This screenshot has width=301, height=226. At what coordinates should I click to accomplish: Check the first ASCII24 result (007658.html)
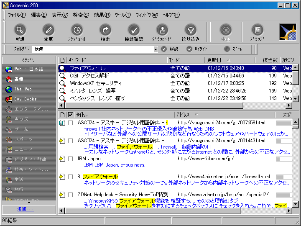click(71, 123)
